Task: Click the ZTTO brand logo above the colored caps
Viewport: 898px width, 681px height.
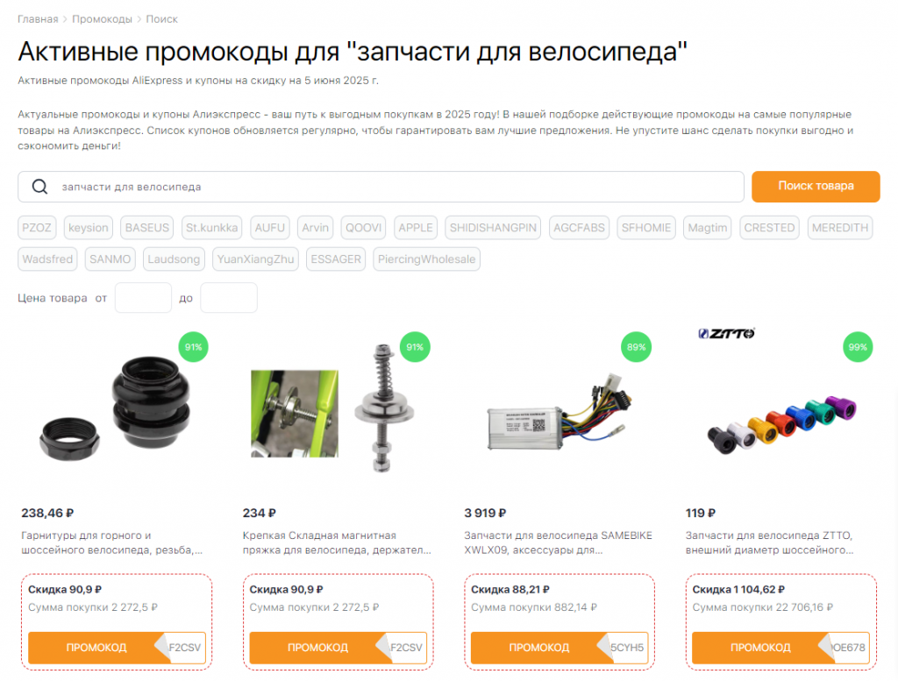Action: [x=726, y=333]
